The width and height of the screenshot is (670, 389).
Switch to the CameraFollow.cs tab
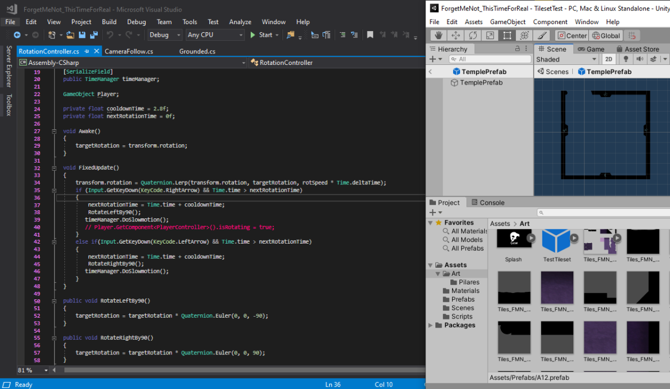pyautogui.click(x=129, y=51)
